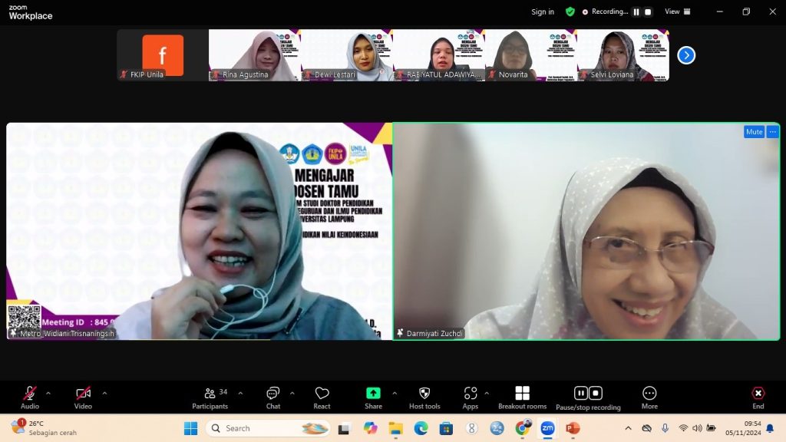
Task: Open the More menu in the meeting toolbar
Action: click(x=649, y=397)
